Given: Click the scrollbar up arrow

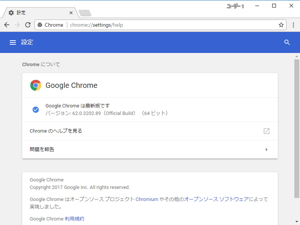Looking at the screenshot, I should [297, 56].
